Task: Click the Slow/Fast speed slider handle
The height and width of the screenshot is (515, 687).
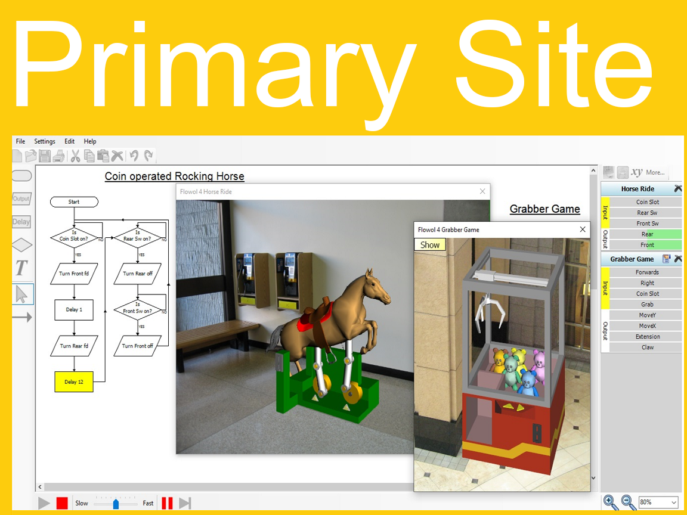Action: [x=116, y=504]
